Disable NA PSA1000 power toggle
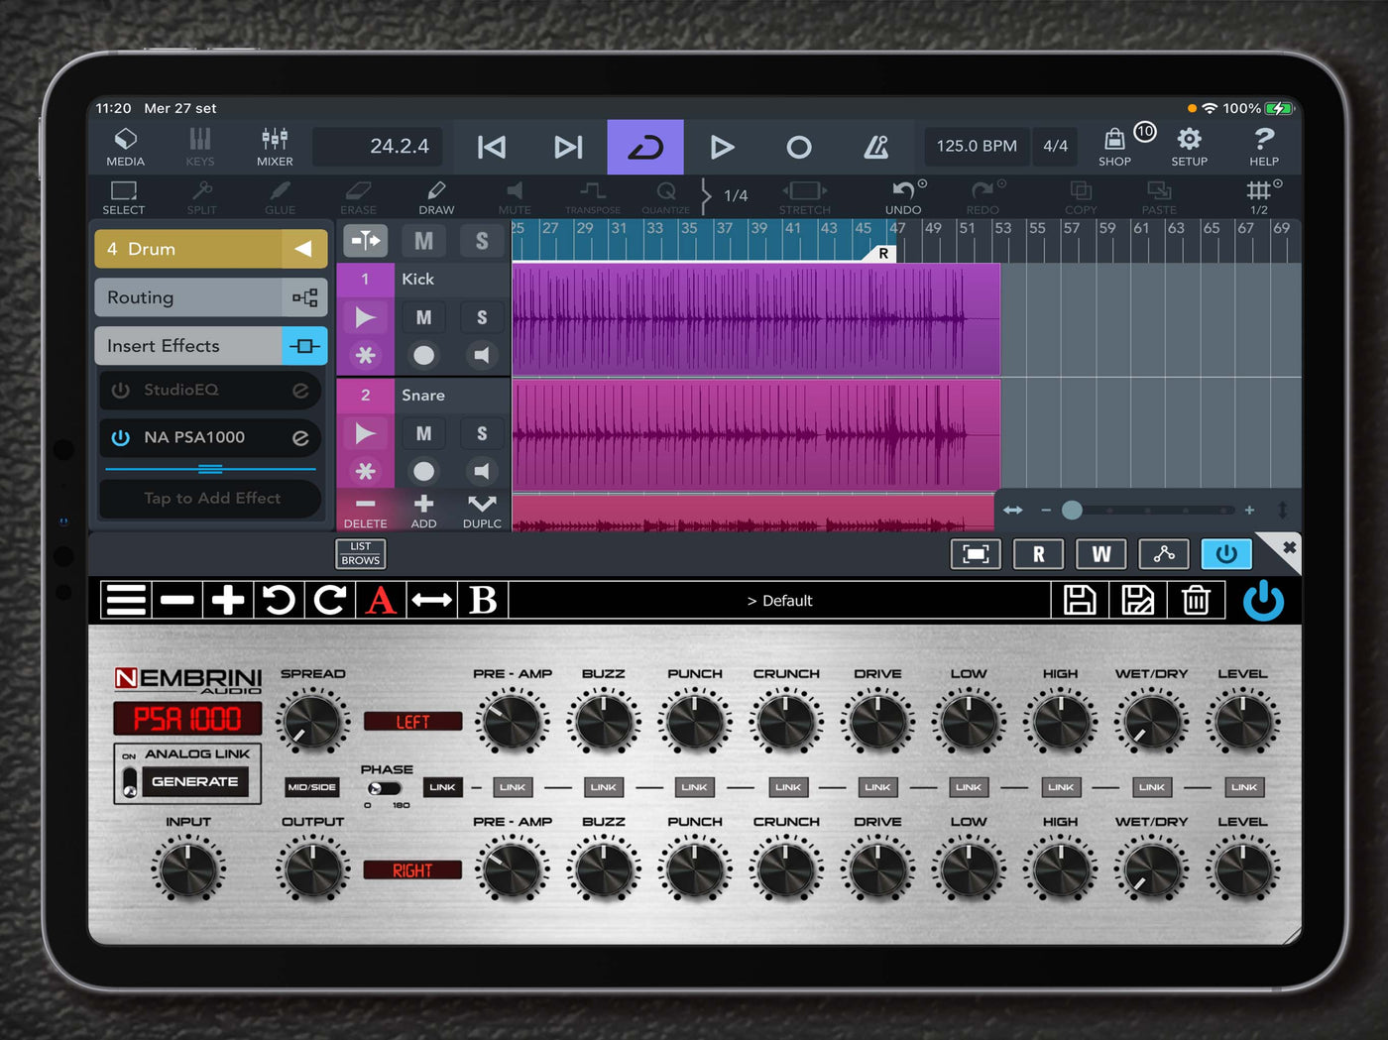The image size is (1388, 1040). click(x=121, y=437)
